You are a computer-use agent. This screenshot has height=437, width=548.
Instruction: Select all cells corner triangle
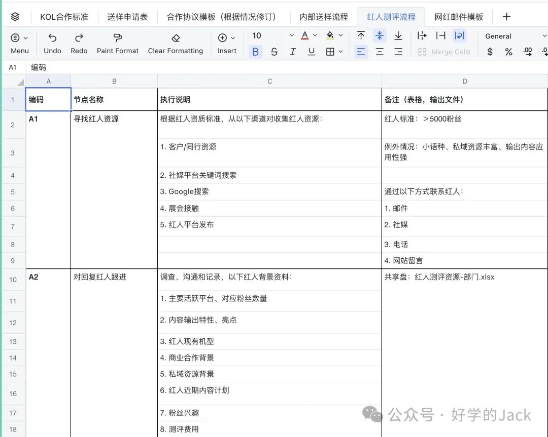(21, 83)
